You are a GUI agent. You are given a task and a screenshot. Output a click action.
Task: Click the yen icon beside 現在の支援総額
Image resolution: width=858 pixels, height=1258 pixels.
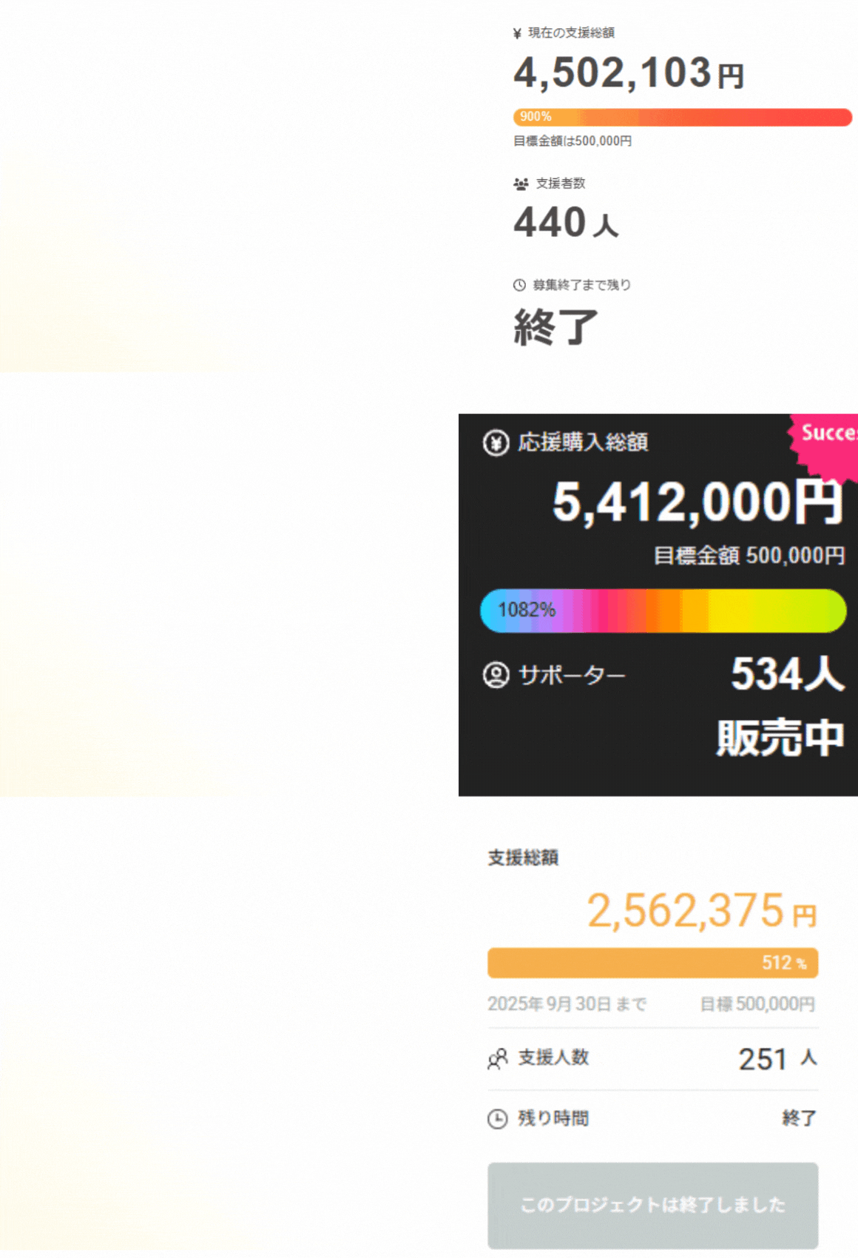tap(517, 33)
